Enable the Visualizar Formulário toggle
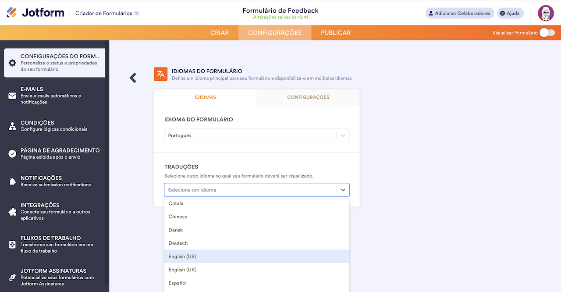 (547, 32)
